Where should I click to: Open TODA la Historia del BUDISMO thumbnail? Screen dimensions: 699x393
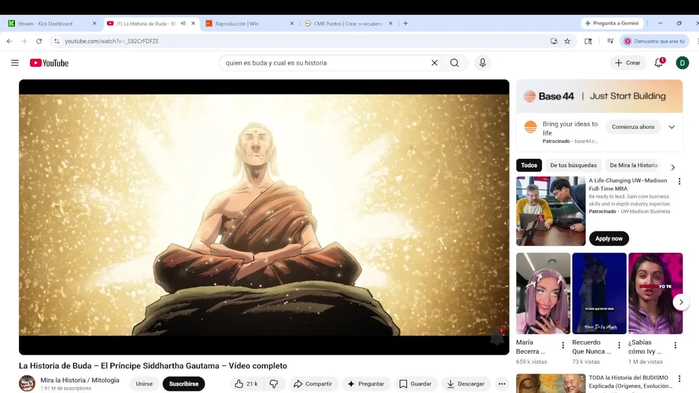coord(550,383)
